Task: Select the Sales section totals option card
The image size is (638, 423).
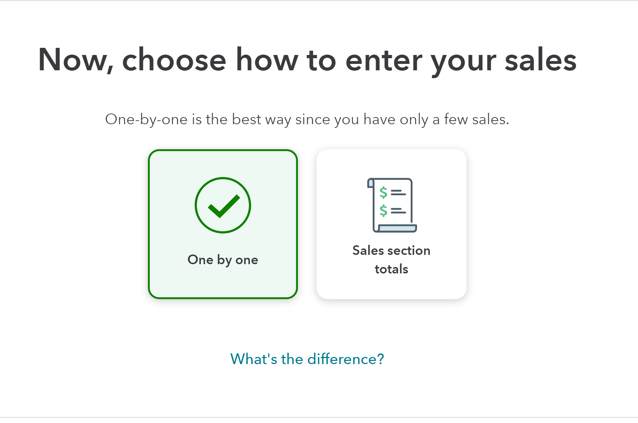Action: [x=392, y=224]
